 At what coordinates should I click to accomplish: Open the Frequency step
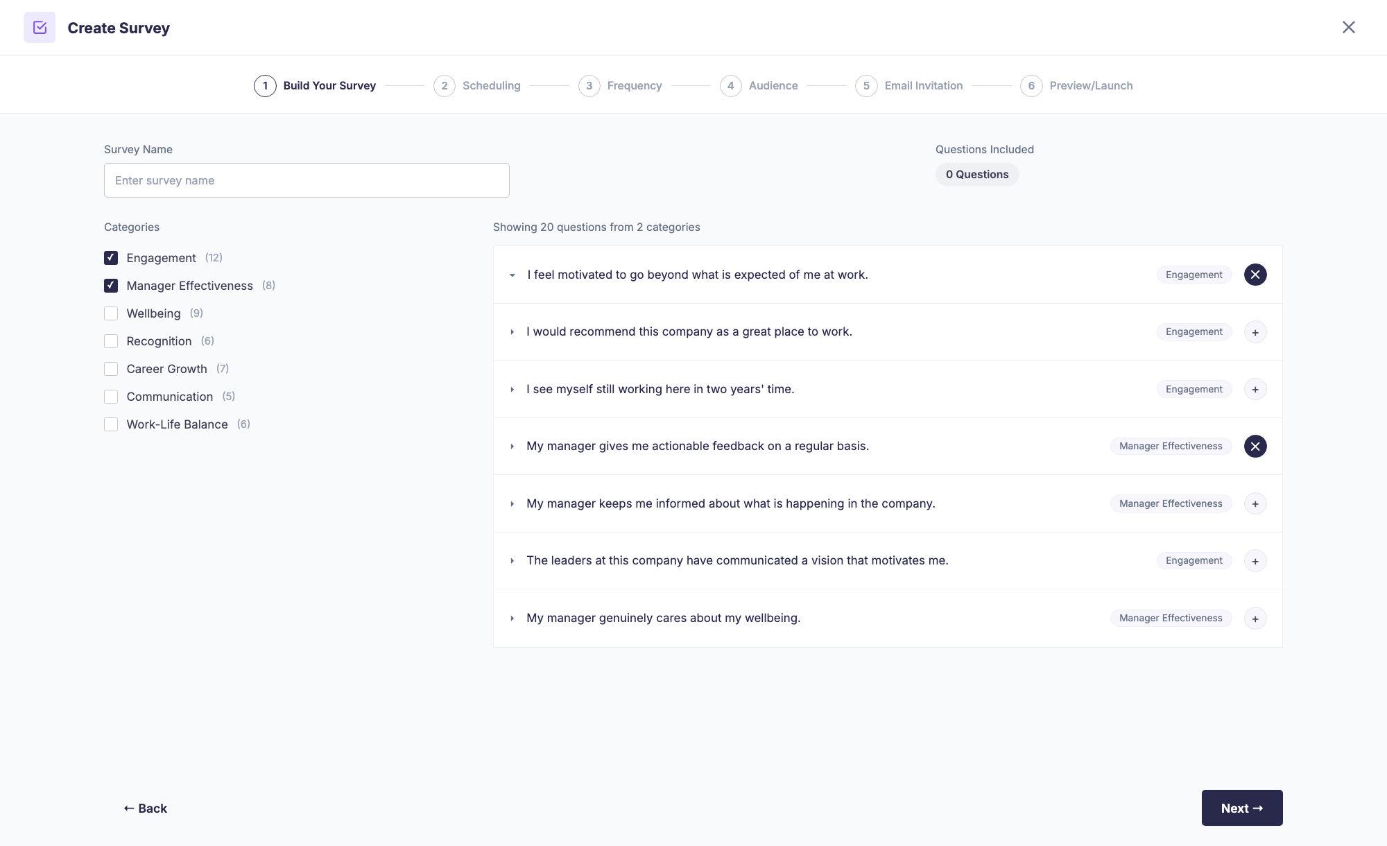[620, 86]
